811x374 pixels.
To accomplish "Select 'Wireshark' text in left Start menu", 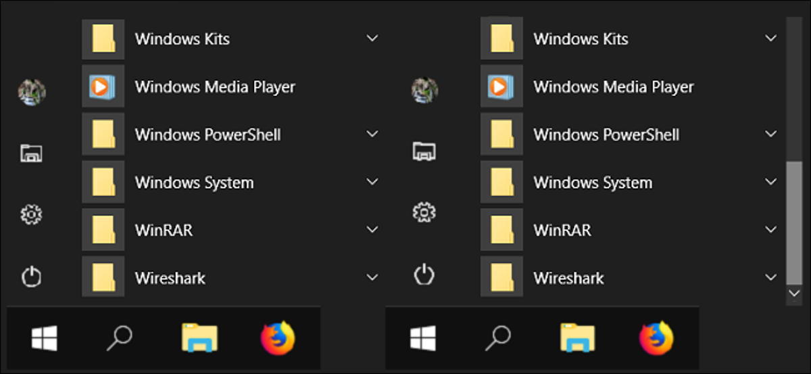I will tap(170, 278).
